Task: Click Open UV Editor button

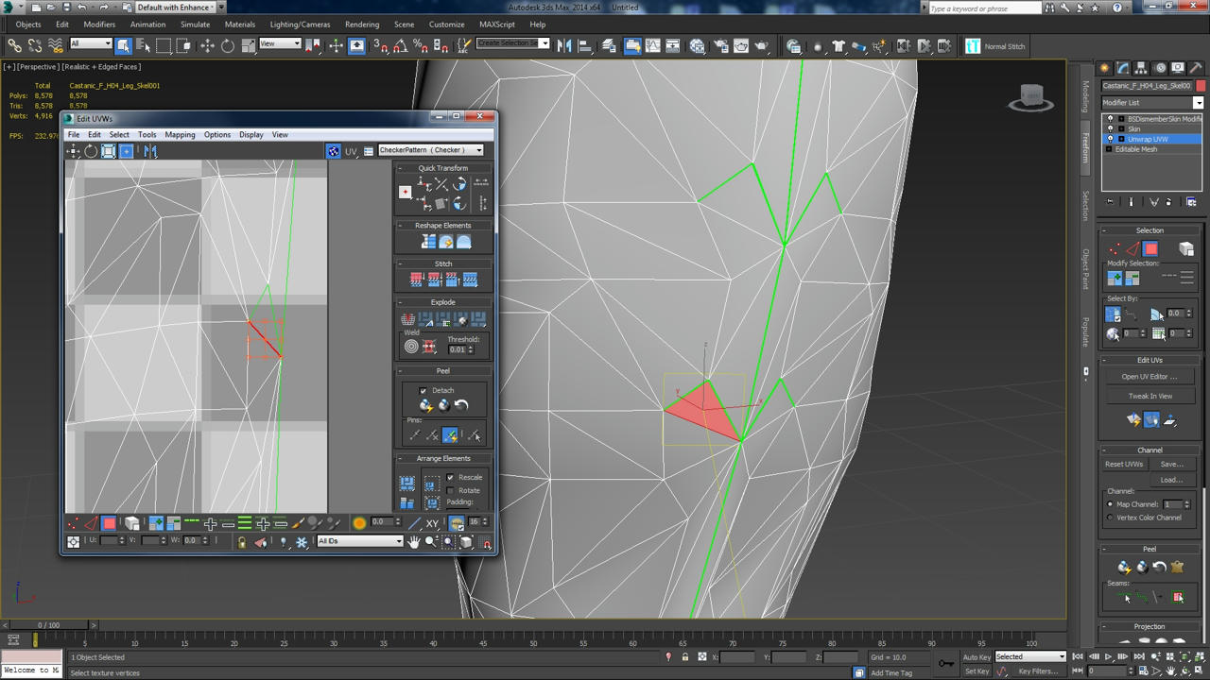Action: click(1149, 377)
